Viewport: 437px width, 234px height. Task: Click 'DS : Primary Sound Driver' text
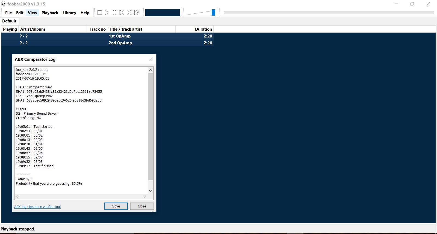(36, 114)
